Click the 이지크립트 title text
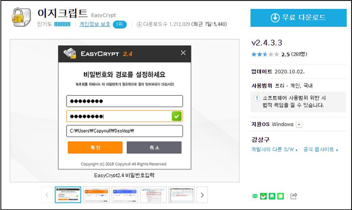Image resolution: width=352 pixels, height=210 pixels. (x=62, y=13)
